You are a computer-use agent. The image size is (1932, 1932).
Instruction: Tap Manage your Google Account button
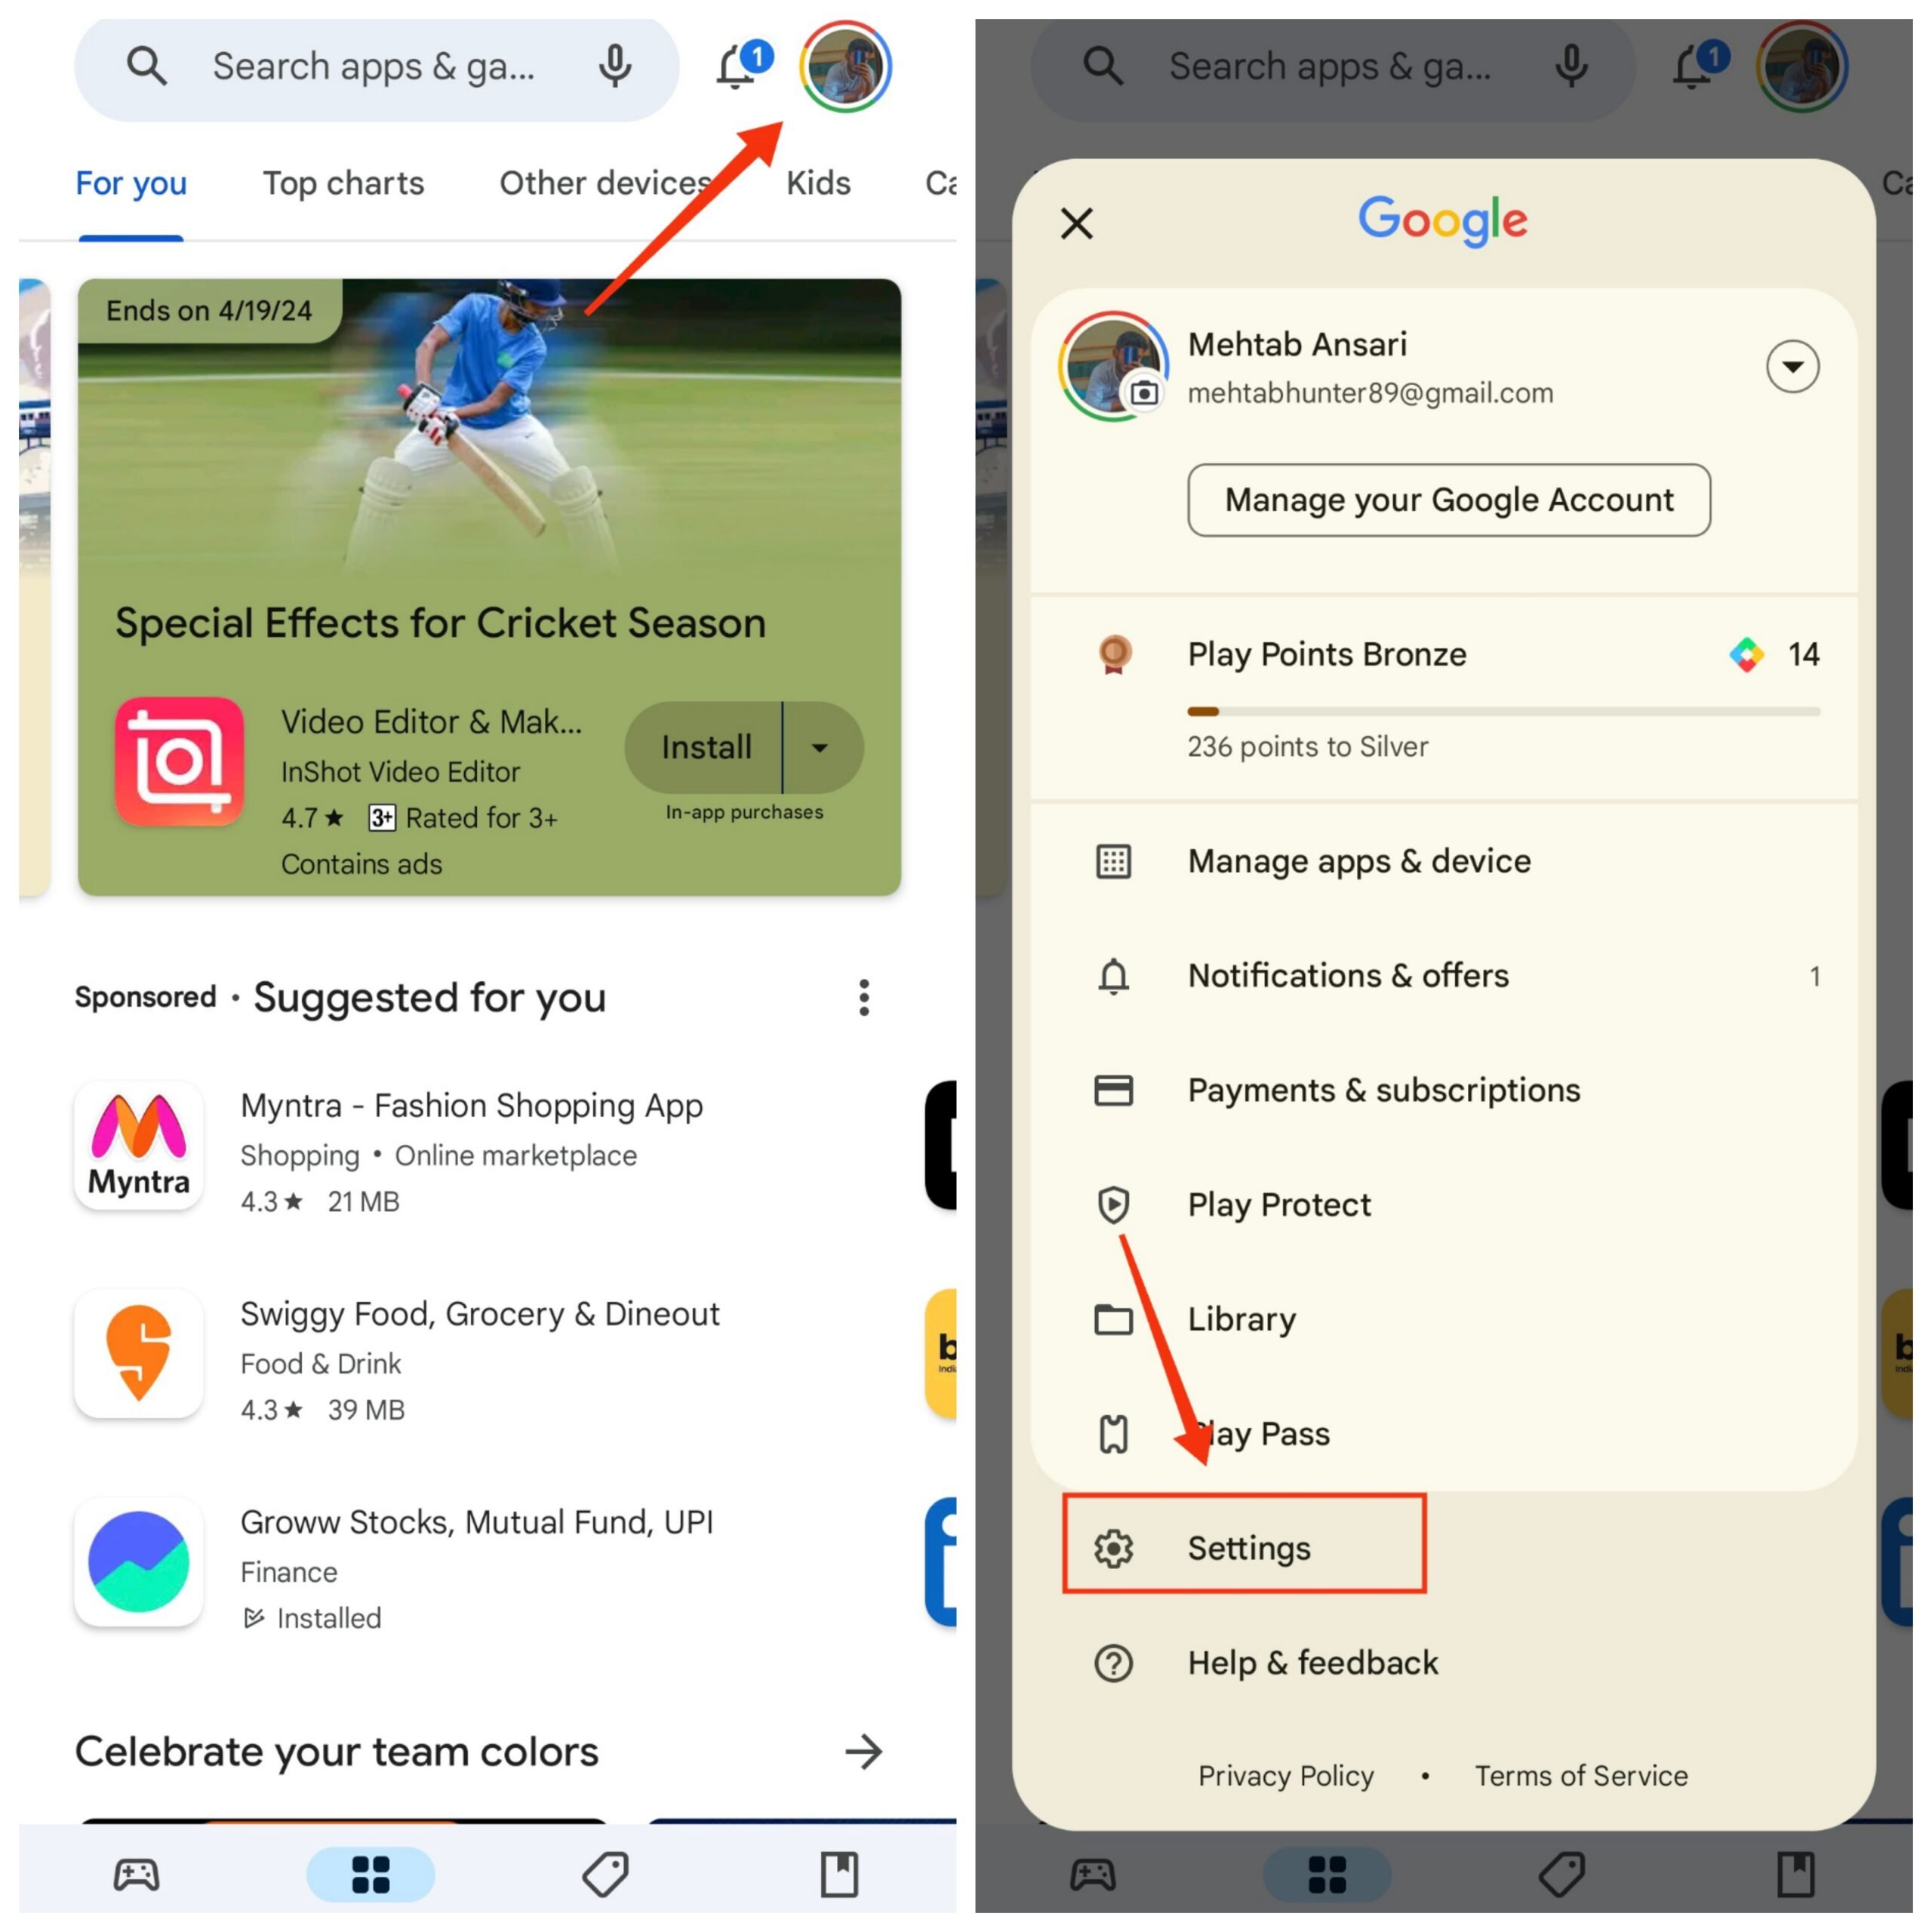[1447, 499]
